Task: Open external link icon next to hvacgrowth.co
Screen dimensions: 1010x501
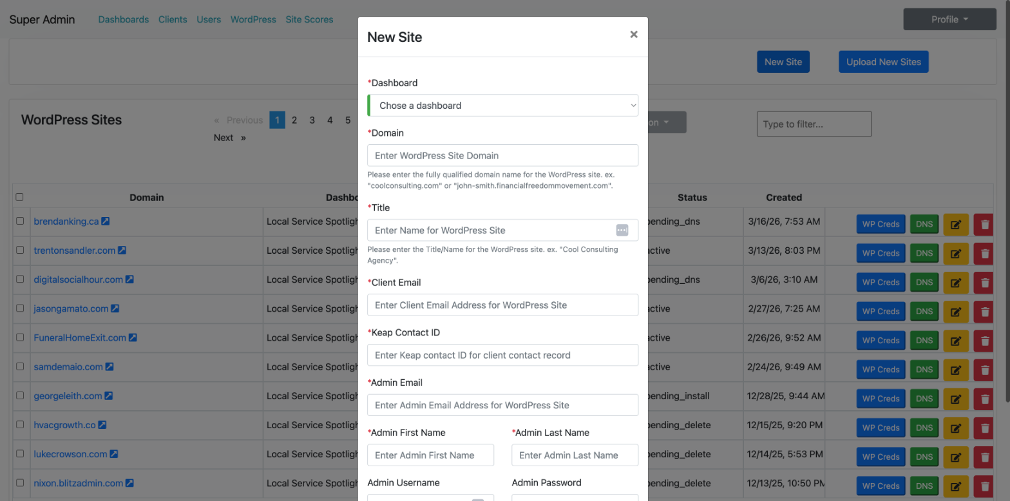Action: (x=102, y=425)
